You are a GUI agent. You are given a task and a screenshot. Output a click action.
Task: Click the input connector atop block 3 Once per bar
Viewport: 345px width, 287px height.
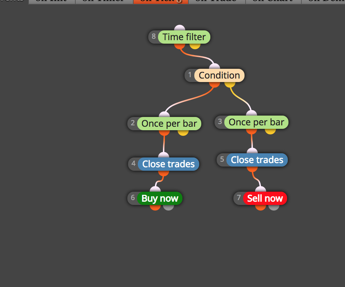pyautogui.click(x=252, y=113)
